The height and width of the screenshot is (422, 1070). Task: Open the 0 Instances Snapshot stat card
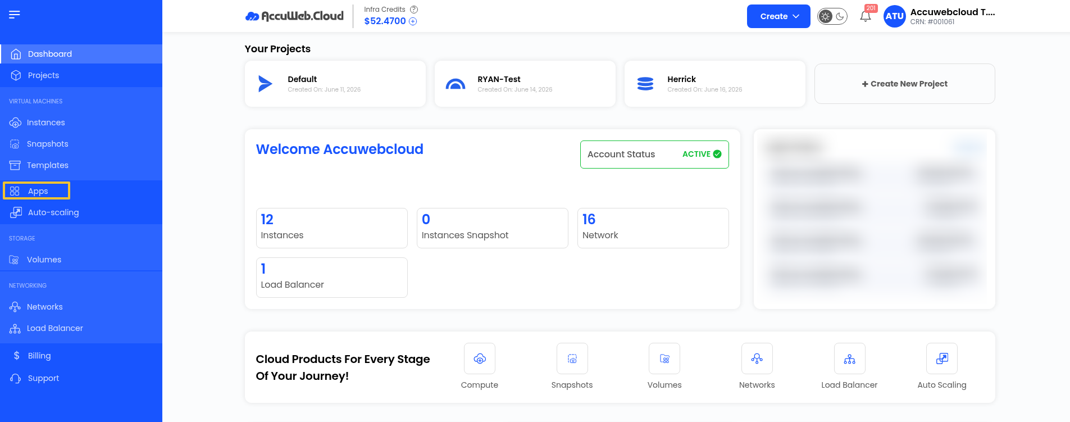tap(493, 228)
